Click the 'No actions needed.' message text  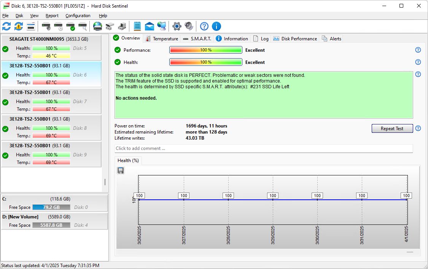point(136,98)
